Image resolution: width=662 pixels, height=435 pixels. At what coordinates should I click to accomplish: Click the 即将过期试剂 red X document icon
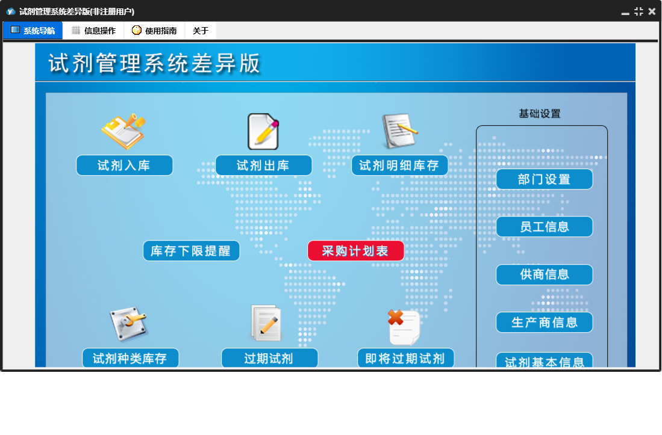click(404, 327)
